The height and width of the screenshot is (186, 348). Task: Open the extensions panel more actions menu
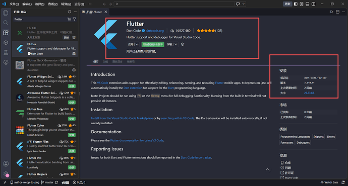[75, 12]
